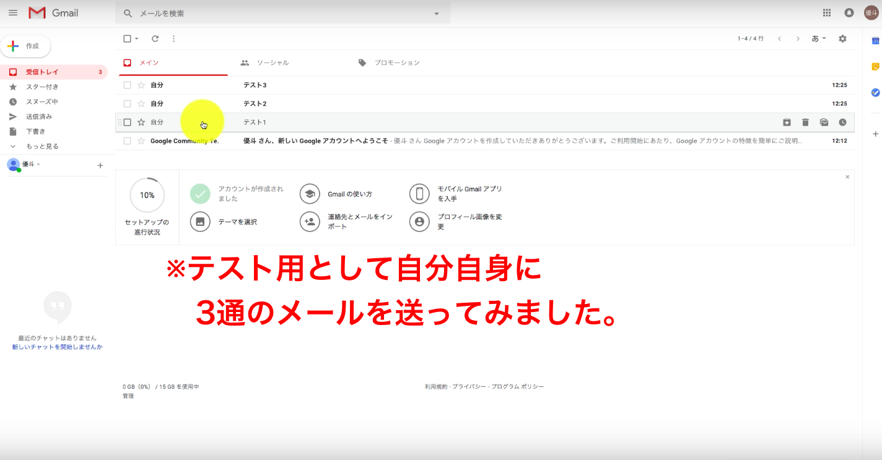The width and height of the screenshot is (882, 460).
Task: Click テーマを選択 setup icon
Action: pos(200,221)
